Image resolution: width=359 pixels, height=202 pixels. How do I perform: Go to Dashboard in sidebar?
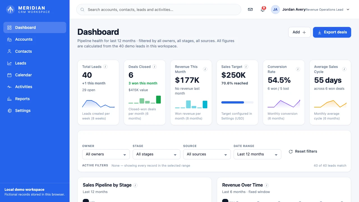tap(35, 27)
